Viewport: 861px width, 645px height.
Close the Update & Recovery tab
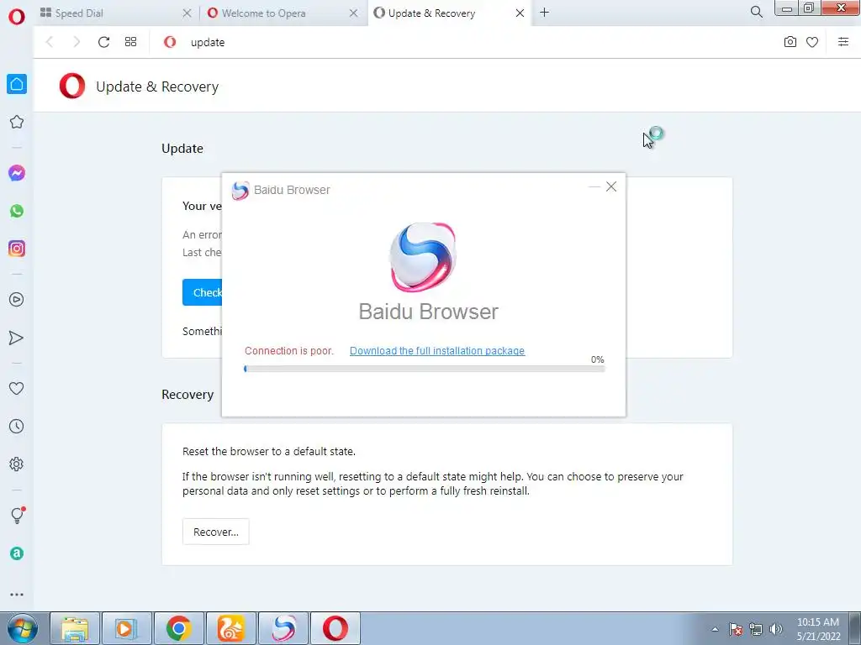pos(520,13)
